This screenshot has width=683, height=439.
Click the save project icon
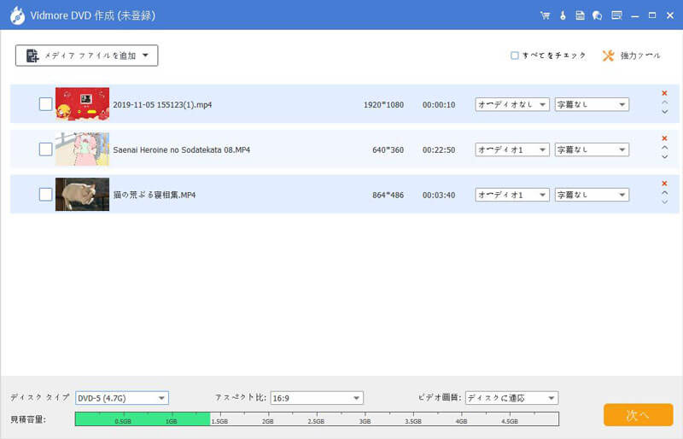click(x=580, y=15)
